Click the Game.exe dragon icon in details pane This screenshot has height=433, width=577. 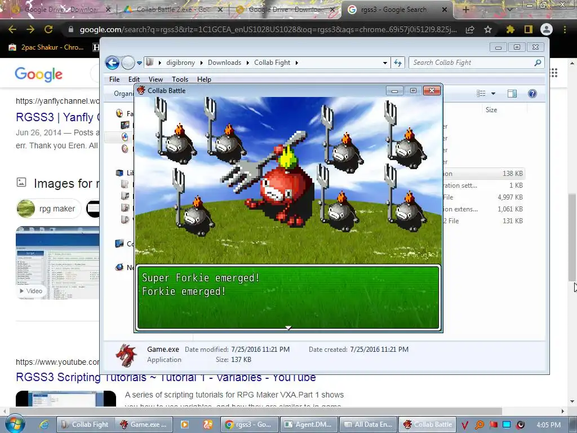tap(126, 355)
